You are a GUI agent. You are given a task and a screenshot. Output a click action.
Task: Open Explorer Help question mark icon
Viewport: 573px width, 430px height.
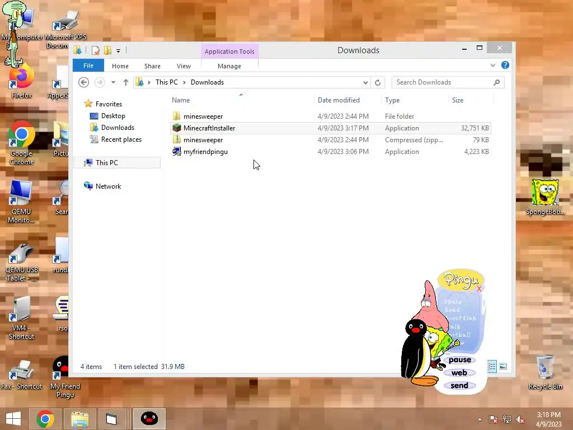(505, 65)
